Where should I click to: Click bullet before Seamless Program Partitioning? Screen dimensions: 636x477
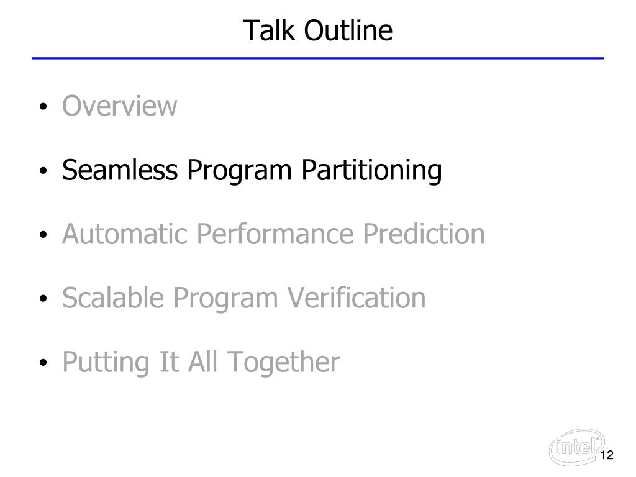click(43, 171)
